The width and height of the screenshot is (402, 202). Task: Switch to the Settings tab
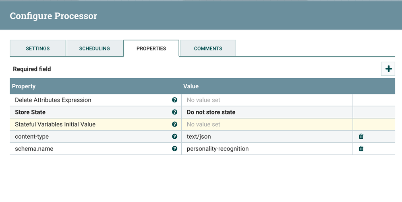38,48
